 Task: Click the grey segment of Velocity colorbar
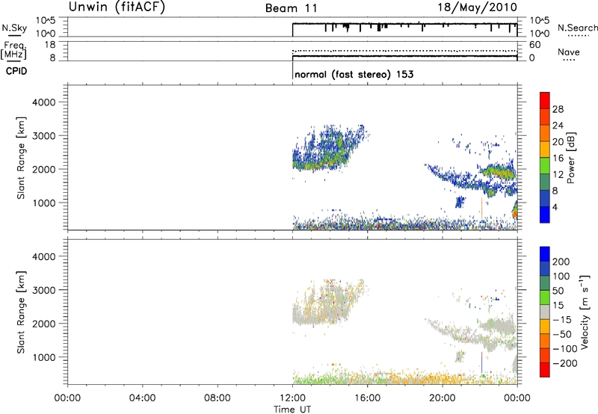(x=545, y=312)
